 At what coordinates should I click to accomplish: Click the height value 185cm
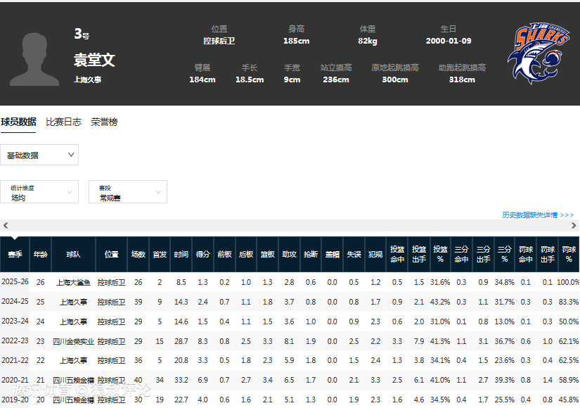(x=296, y=41)
